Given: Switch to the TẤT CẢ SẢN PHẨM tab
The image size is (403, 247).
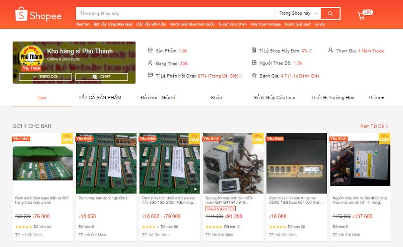Looking at the screenshot, I should click(100, 97).
